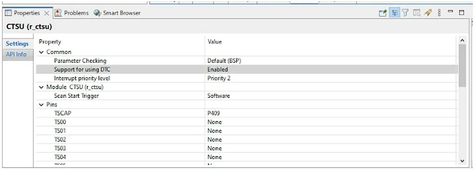Viewport: 475px width, 170px height.
Task: Select the TS03 pin property
Action: 60,148
